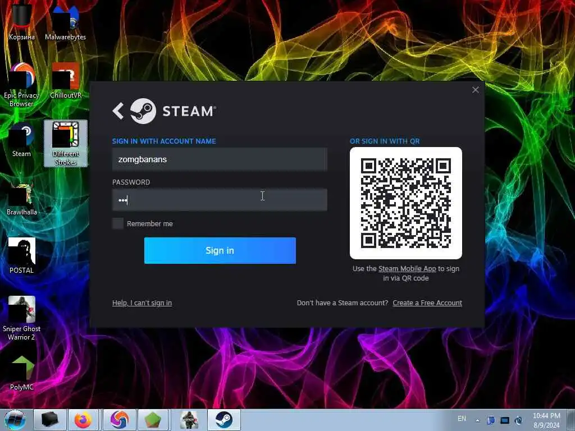575x431 pixels.
Task: Open the Help, I can't sign in link
Action: (x=142, y=302)
